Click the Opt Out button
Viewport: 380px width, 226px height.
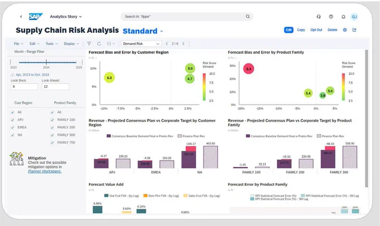pyautogui.click(x=316, y=30)
